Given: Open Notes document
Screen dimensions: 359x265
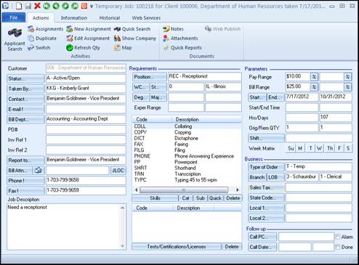Looking at the screenshot, I should click(173, 29).
